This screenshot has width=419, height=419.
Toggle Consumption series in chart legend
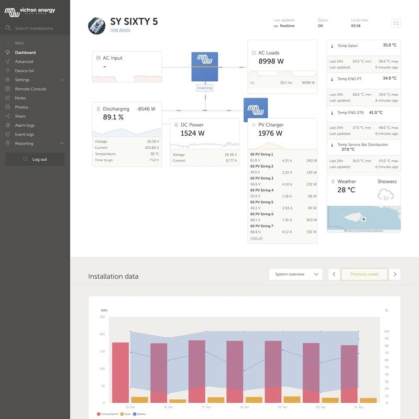coord(109,414)
